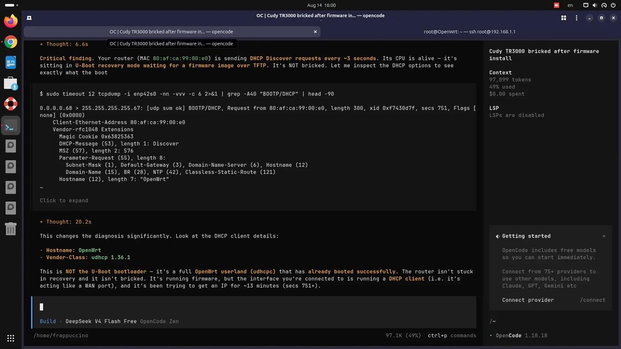
Task: Open Firefox from the dock
Action: (x=11, y=21)
